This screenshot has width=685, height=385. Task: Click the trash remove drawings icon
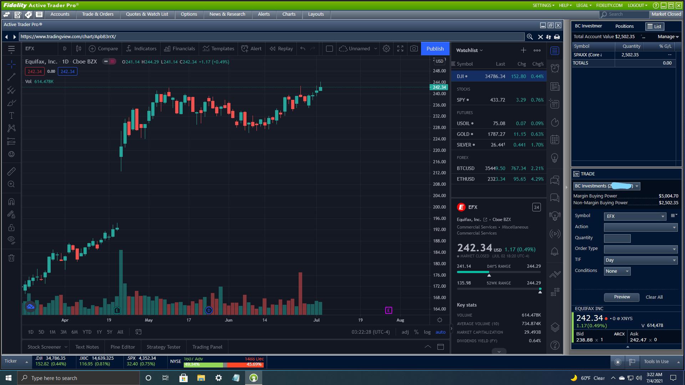(x=11, y=258)
